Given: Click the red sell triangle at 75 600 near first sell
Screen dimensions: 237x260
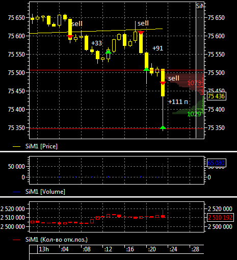Looking at the screenshot, I should (x=70, y=37).
